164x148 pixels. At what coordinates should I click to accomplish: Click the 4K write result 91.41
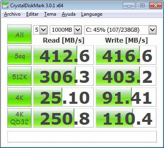tap(126, 97)
